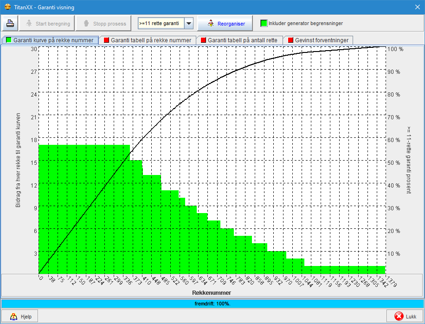425x324 pixels.
Task: Click the Stopp prosess hand icon
Action: pyautogui.click(x=86, y=23)
